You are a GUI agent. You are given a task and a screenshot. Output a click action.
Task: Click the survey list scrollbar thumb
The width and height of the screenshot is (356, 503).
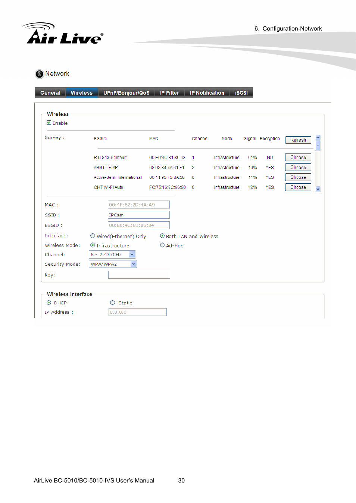pyautogui.click(x=318, y=145)
